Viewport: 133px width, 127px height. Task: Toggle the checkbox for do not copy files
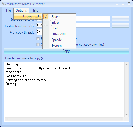(38, 44)
